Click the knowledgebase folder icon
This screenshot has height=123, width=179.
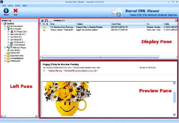point(8,58)
